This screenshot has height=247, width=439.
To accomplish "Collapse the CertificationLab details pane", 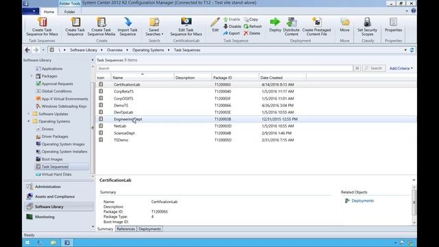I will click(x=414, y=180).
